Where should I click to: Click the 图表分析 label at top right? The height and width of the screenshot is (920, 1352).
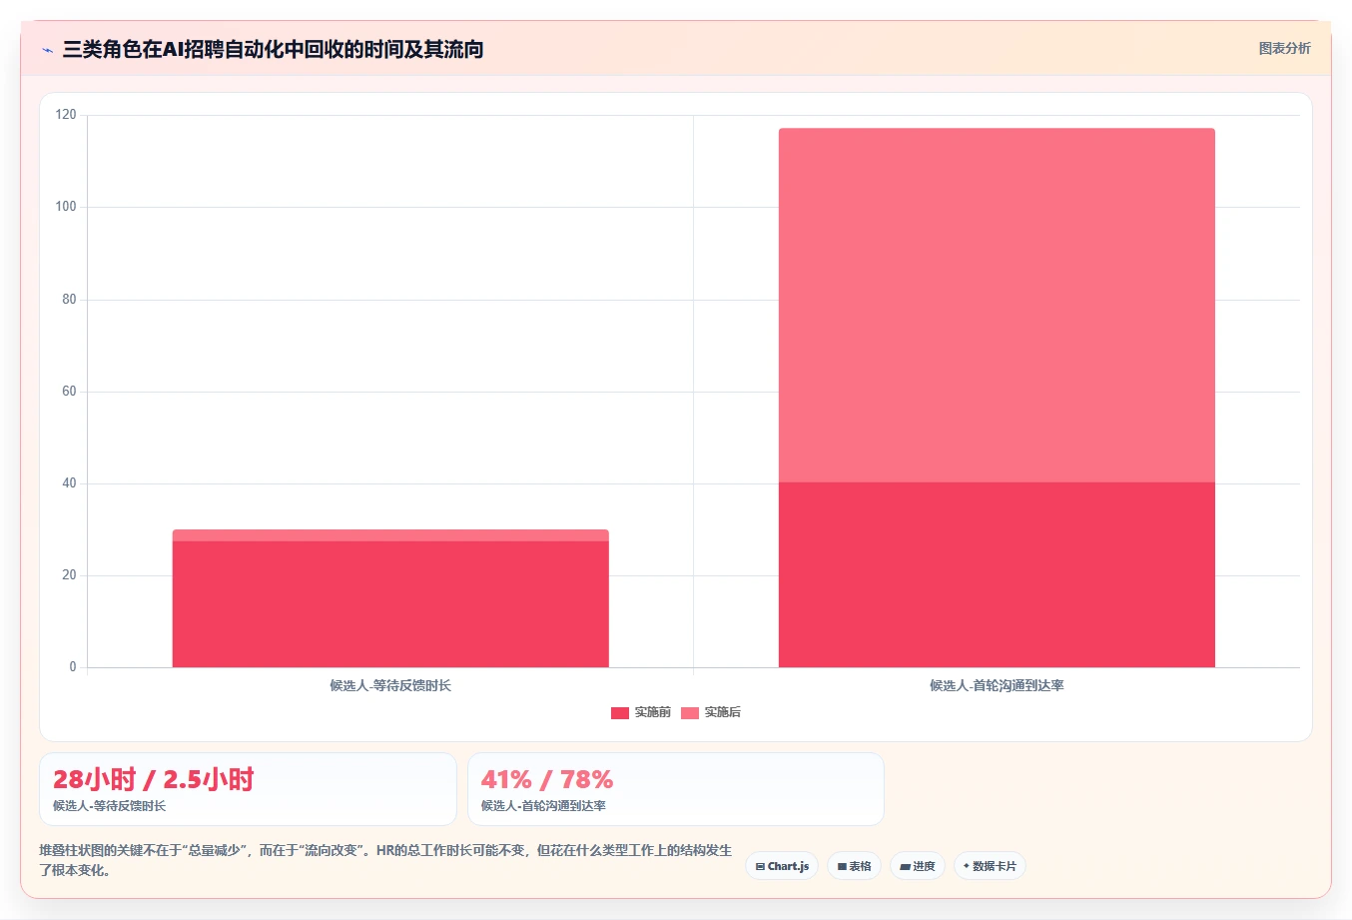point(1284,48)
